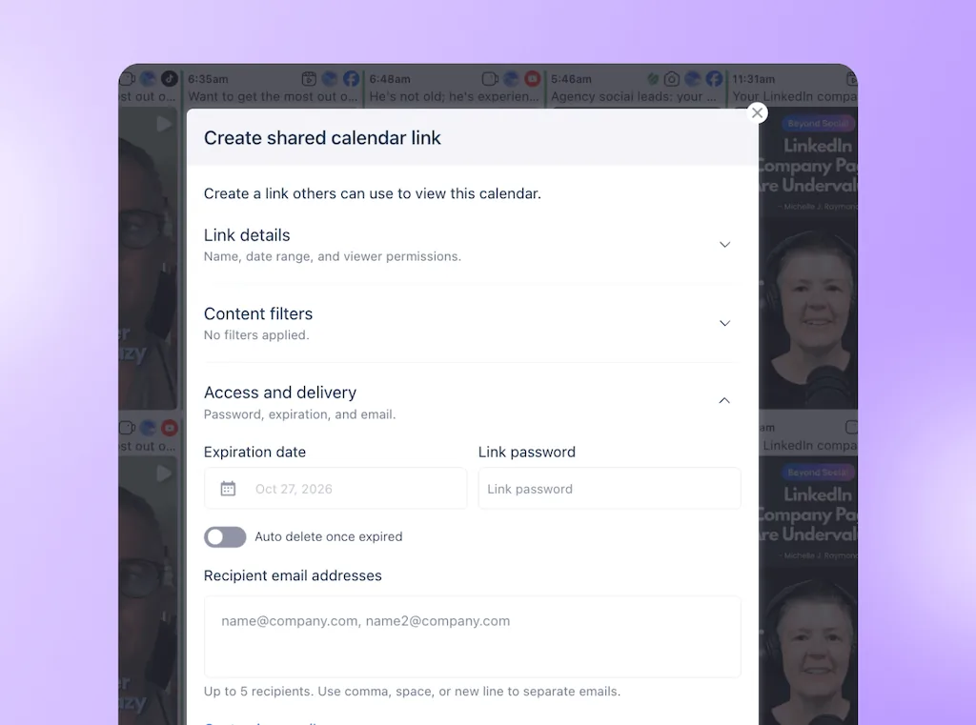Focus the Link password input field
The width and height of the screenshot is (976, 725).
tap(609, 489)
